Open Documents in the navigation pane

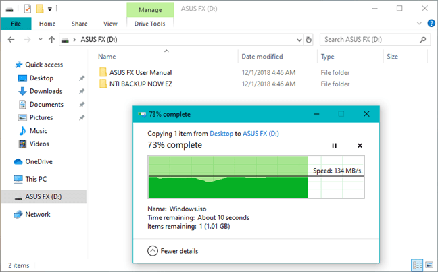[x=47, y=105]
